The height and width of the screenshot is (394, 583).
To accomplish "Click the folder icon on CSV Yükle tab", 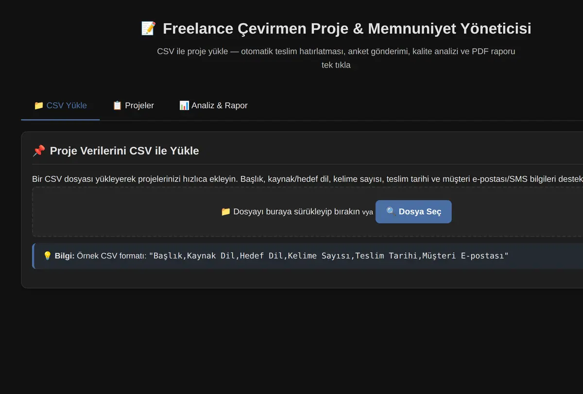I will tap(39, 105).
